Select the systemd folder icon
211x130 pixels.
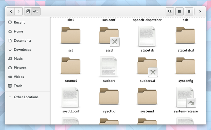[147, 96]
